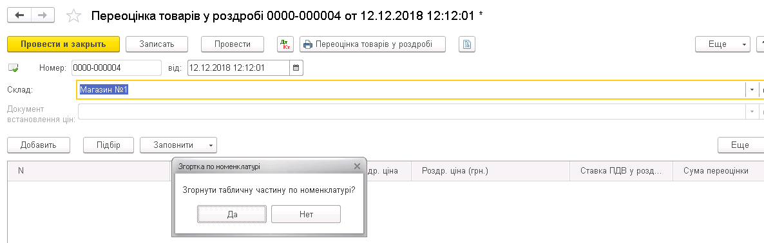Open the calendar date picker

296,68
